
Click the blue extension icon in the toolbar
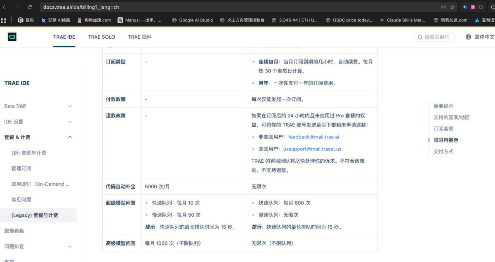pos(465,7)
